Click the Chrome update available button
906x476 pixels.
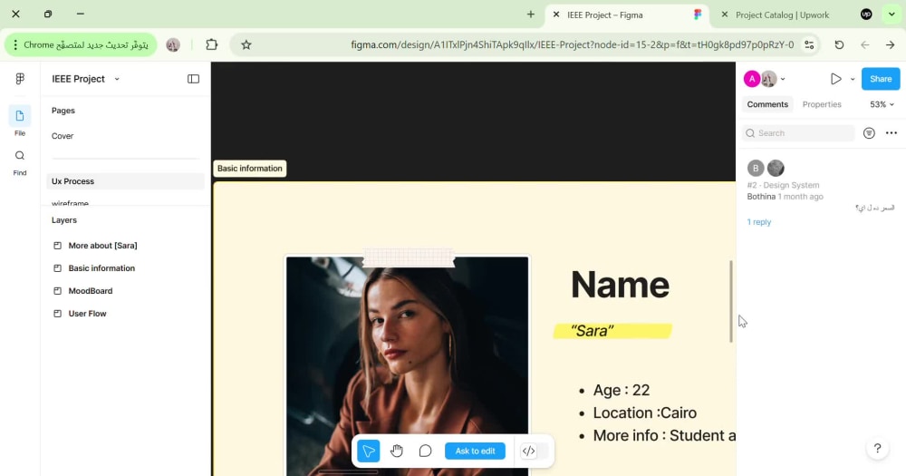[x=81, y=44]
